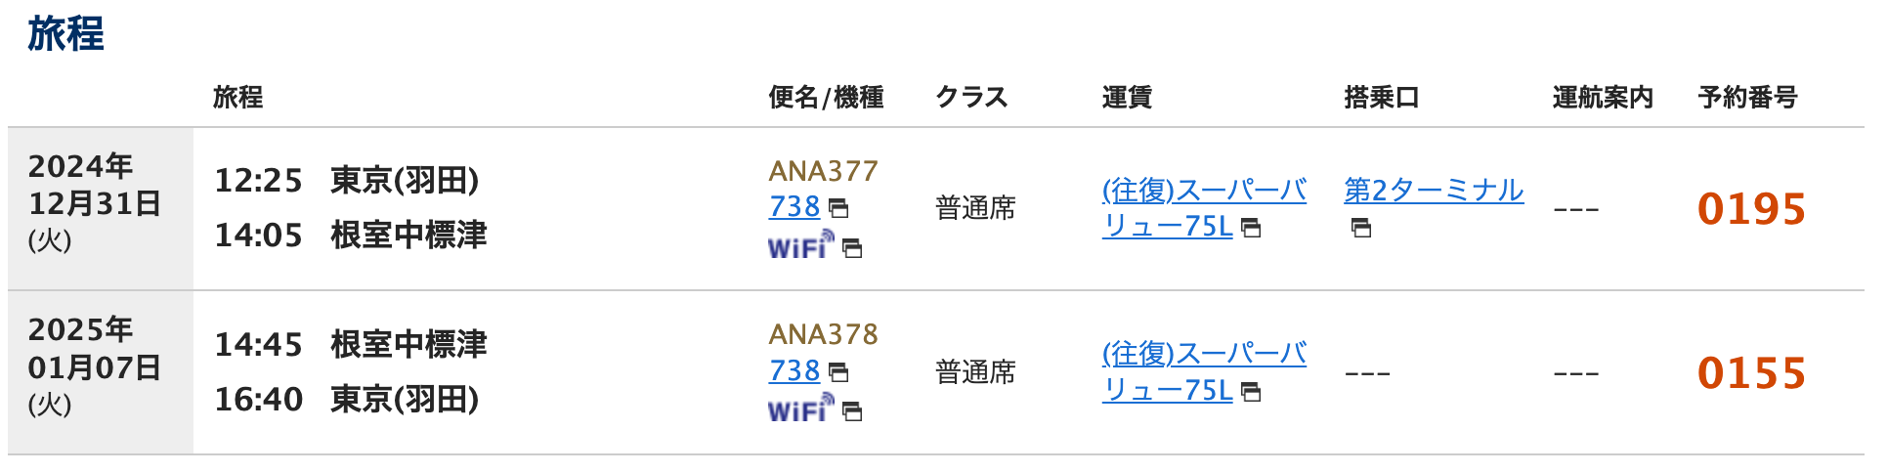Click the WiFi icon for flight ANA378

click(x=800, y=408)
